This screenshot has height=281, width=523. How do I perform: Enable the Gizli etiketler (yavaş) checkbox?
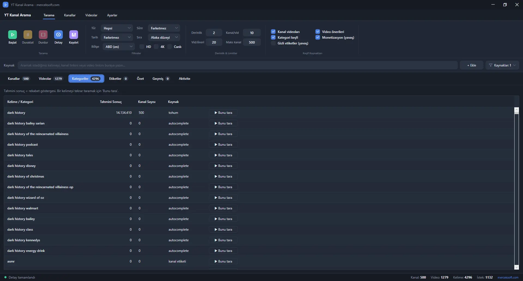273,43
